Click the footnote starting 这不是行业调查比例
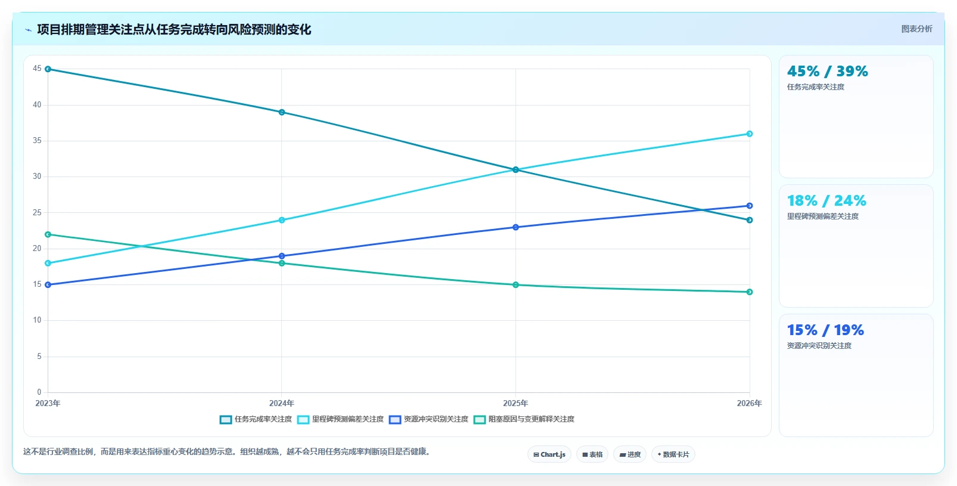 227,452
